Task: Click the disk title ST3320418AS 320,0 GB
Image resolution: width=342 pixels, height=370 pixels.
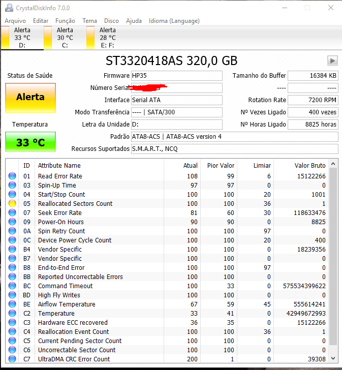Action: pos(171,61)
